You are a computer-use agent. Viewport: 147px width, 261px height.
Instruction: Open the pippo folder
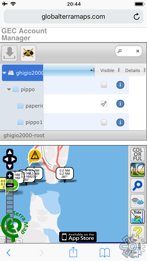[24, 89]
